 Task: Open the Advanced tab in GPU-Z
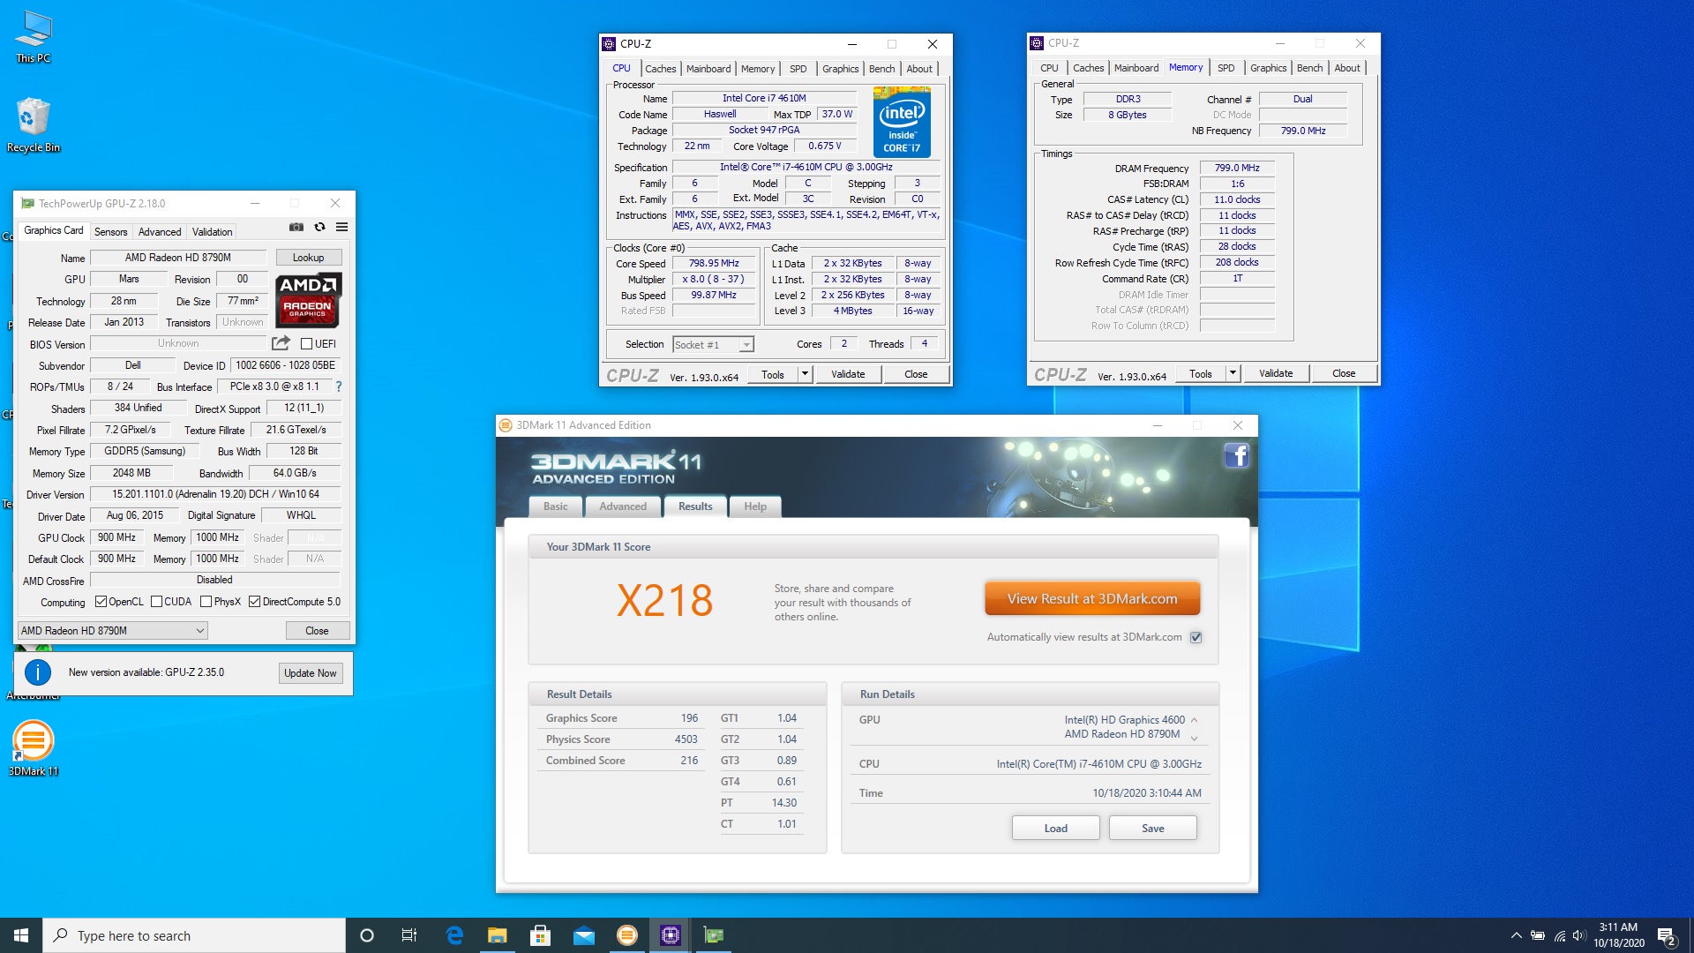click(x=160, y=231)
